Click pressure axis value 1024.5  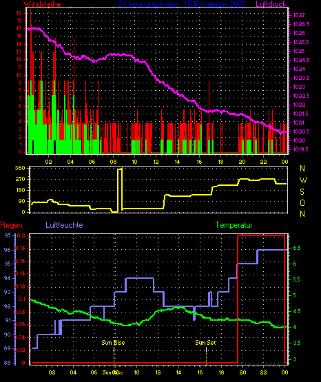[x=301, y=60]
